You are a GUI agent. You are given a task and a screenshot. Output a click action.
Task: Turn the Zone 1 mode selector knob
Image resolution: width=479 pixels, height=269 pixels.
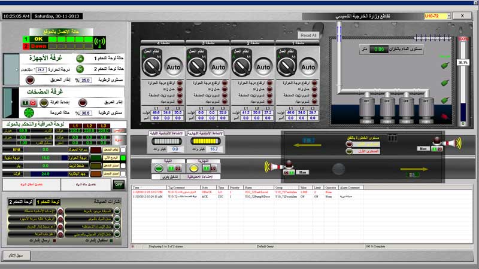tap(285, 65)
